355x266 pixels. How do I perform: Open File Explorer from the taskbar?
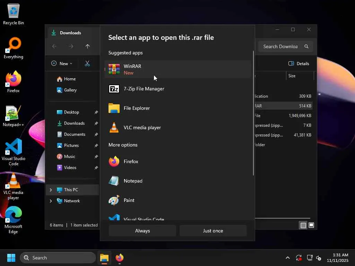coord(104,258)
